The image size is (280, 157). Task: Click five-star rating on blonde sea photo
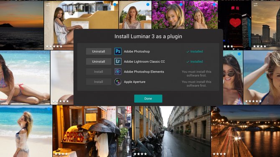(x=253, y=101)
